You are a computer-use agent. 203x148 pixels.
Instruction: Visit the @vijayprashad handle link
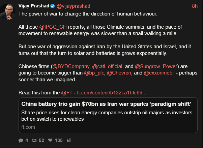click(73, 6)
